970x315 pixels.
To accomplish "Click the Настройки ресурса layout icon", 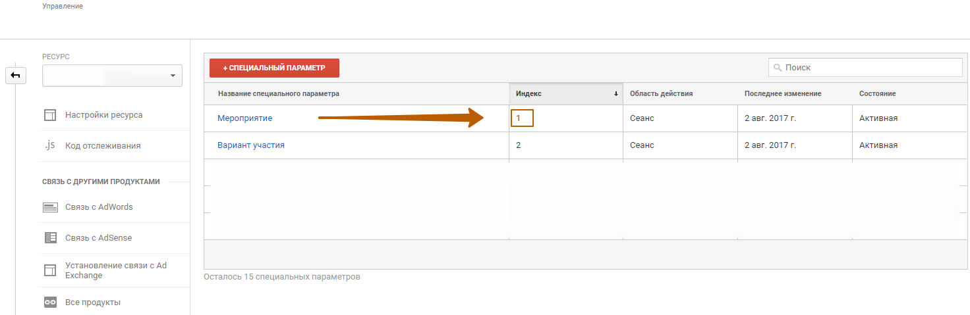I will (50, 115).
